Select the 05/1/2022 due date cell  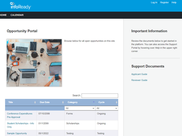tap(51, 133)
